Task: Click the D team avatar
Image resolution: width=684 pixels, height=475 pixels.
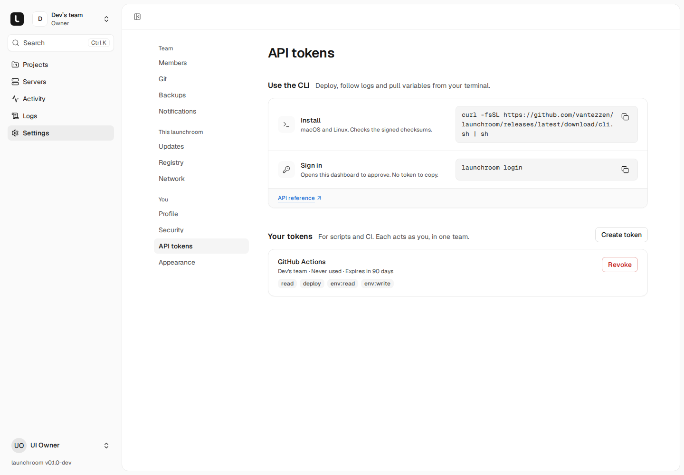Action: click(x=40, y=19)
